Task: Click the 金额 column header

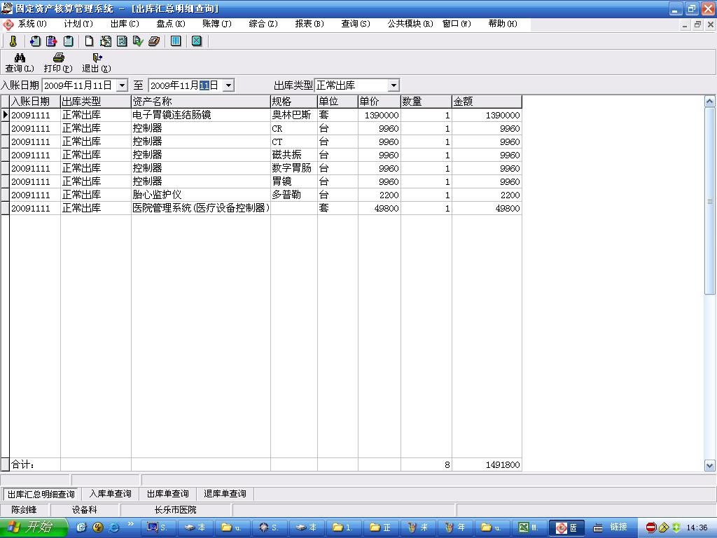Action: (487, 102)
